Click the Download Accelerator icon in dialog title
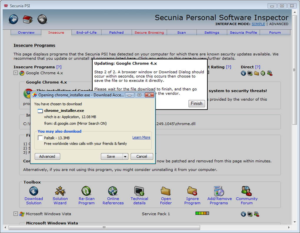Viewport: 300px width, 233px height. pos(34,95)
